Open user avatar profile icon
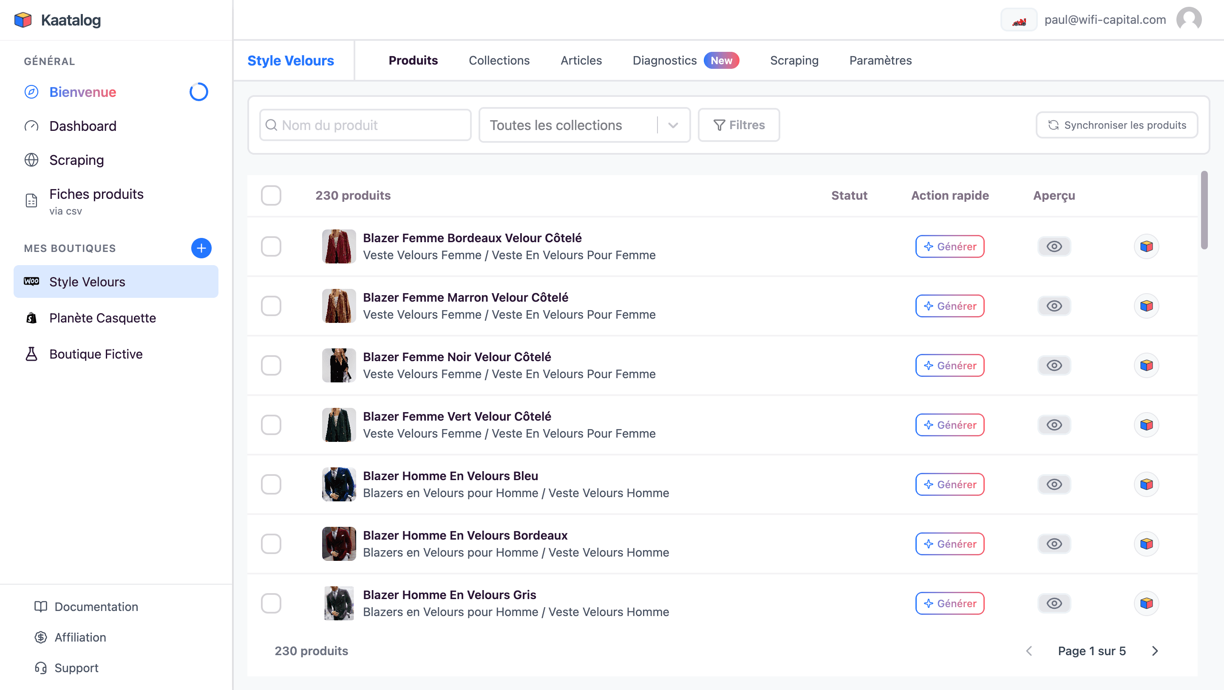The width and height of the screenshot is (1224, 690). coord(1188,20)
